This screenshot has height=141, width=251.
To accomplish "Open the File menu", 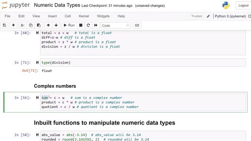I will pos(7,16).
